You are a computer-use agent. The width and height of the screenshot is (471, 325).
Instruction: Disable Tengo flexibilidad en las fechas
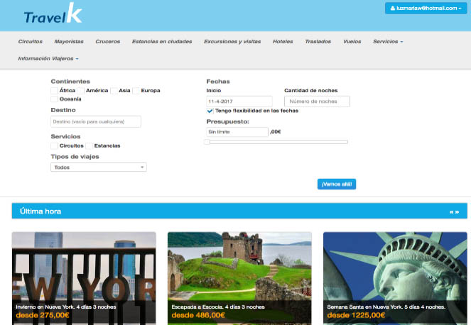coord(210,111)
